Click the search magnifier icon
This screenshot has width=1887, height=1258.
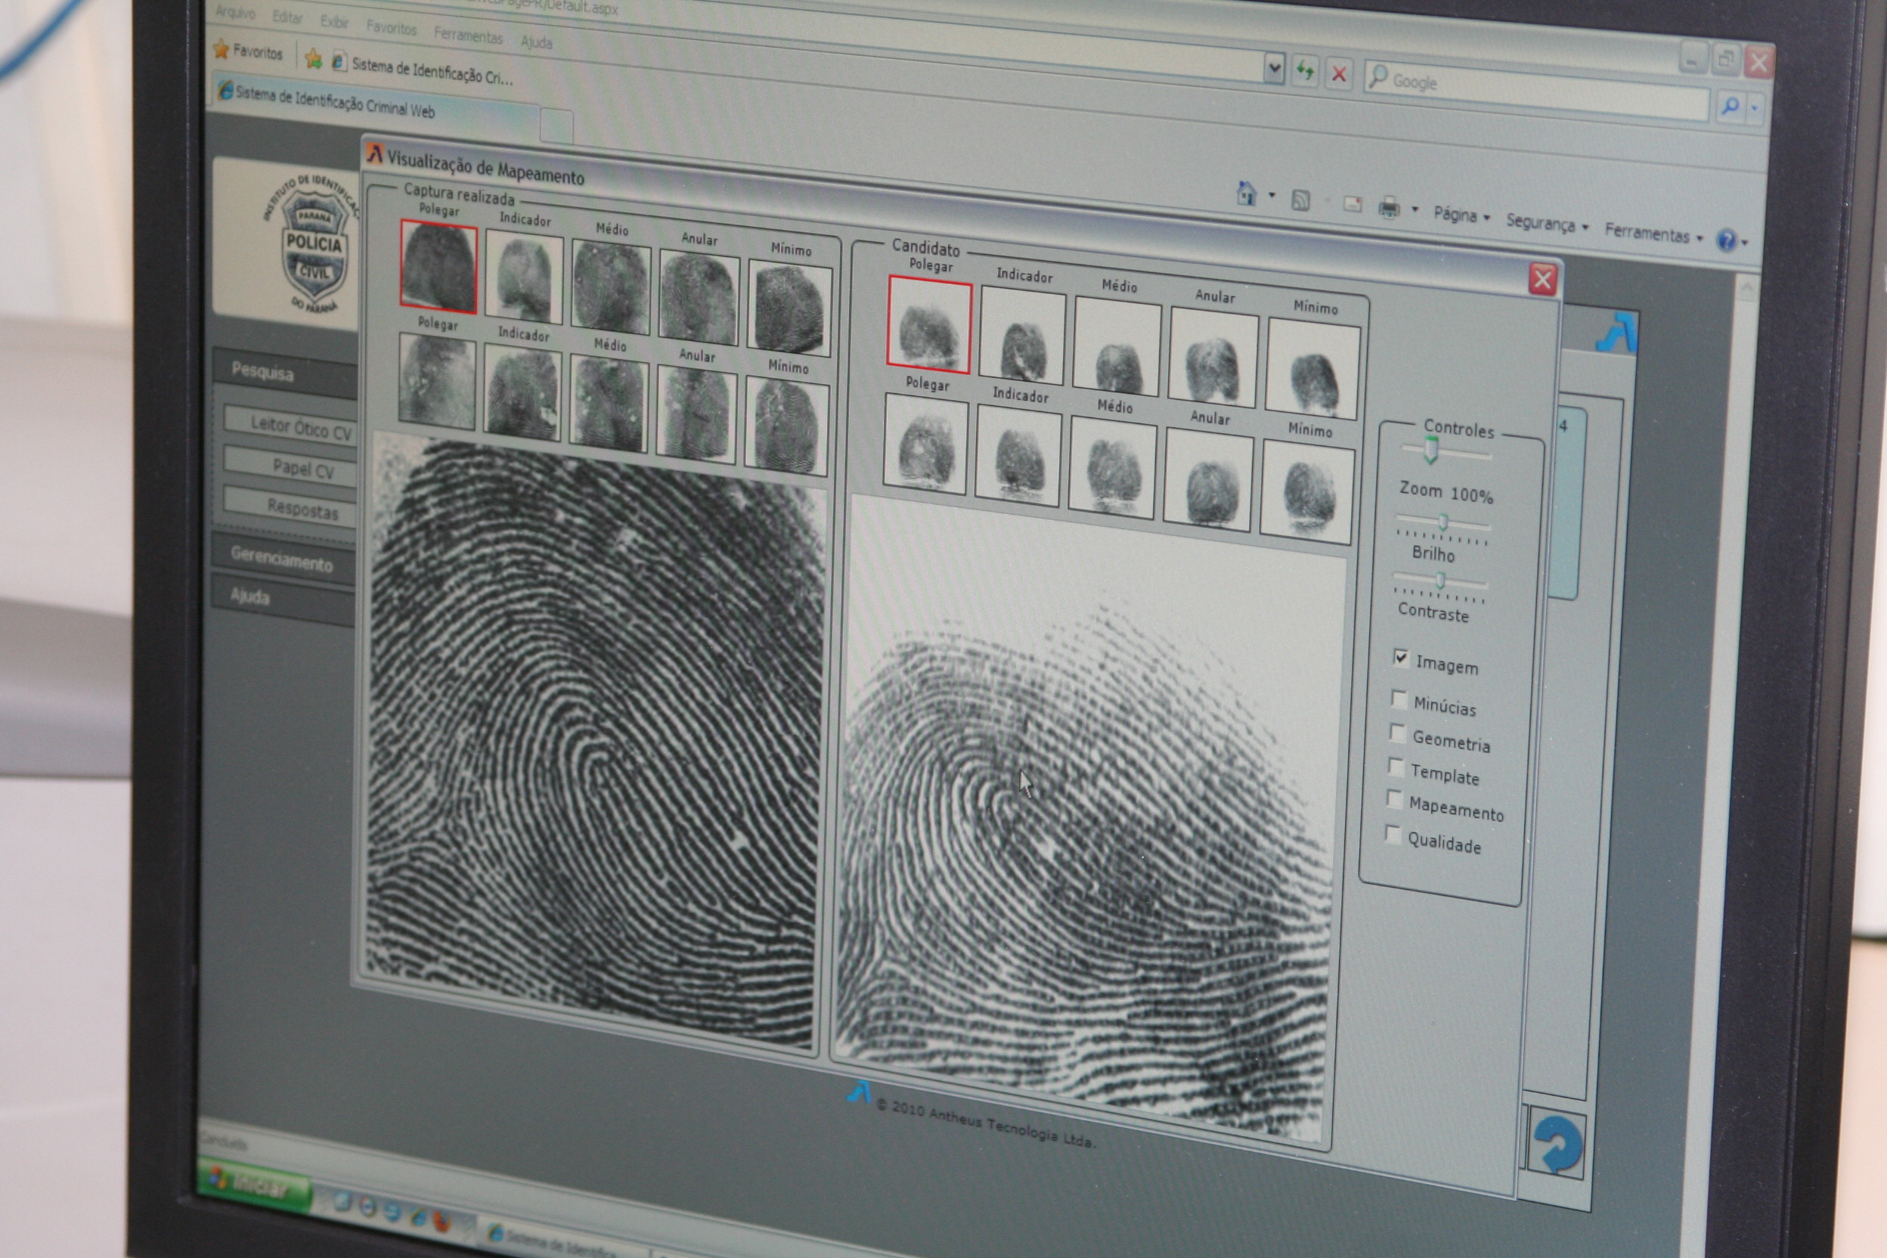click(1731, 105)
